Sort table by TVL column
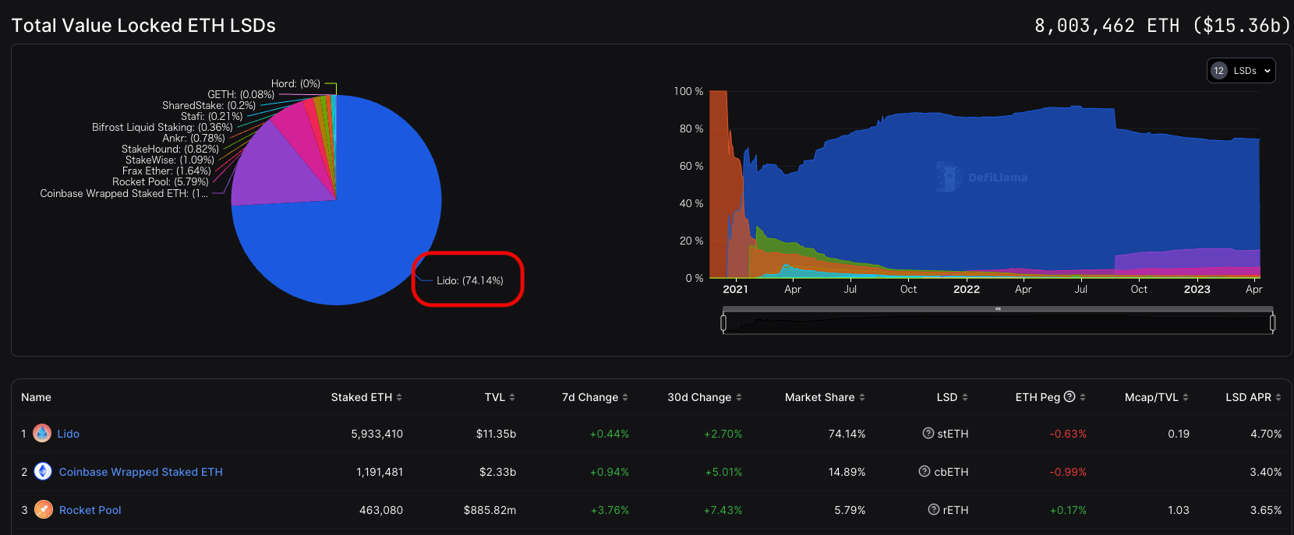Screen dimensions: 1294x535 pos(500,397)
